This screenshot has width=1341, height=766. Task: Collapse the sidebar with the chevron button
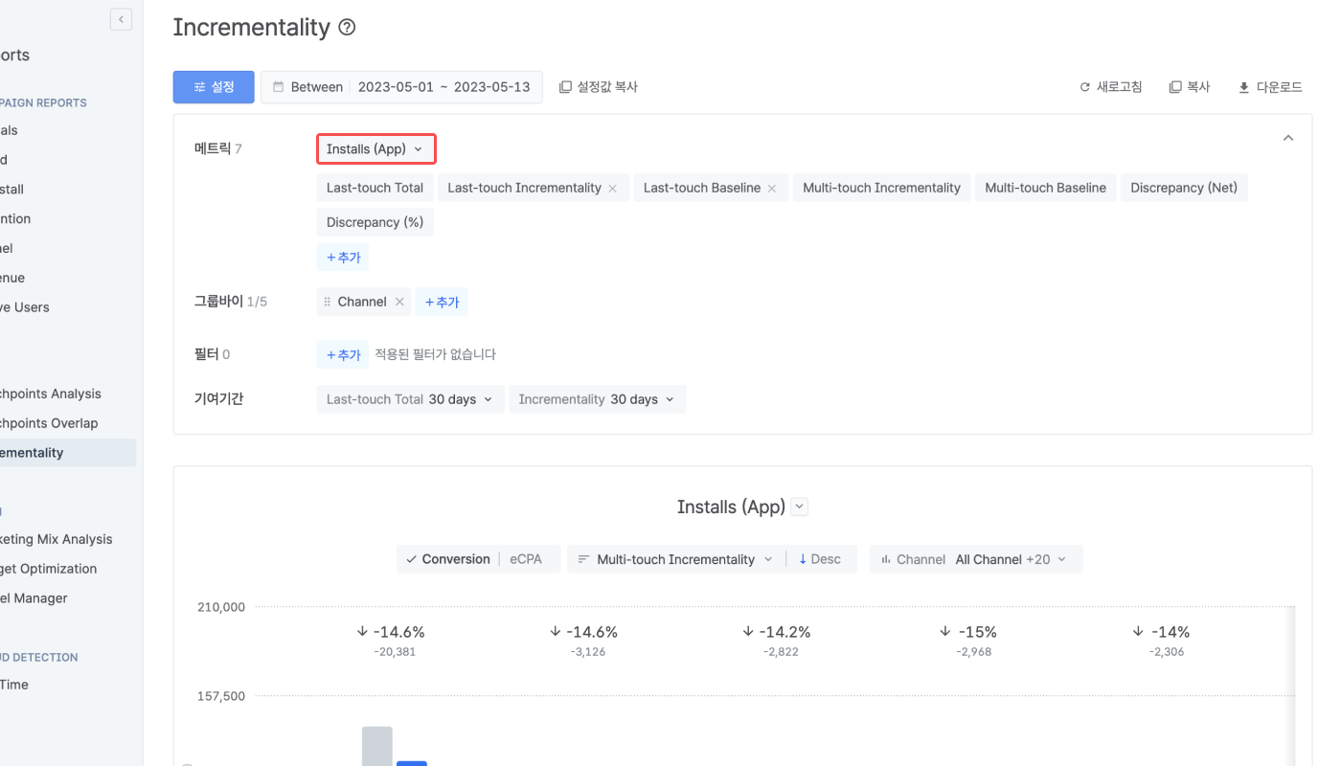click(121, 19)
